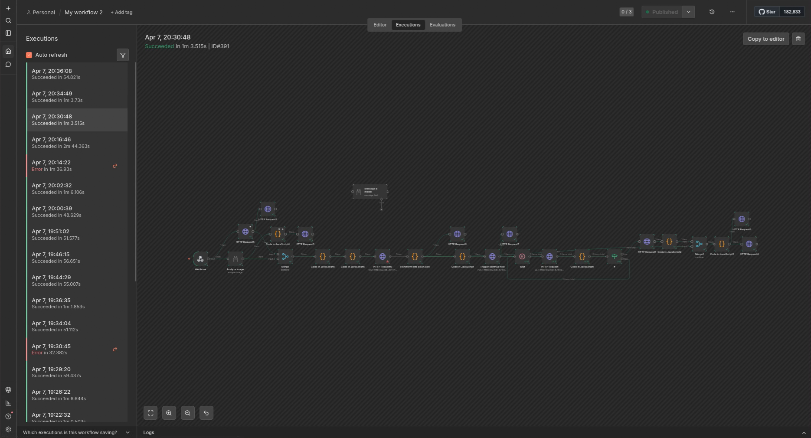Zoom out on the workflow canvas
The image size is (811, 438).
click(x=188, y=413)
